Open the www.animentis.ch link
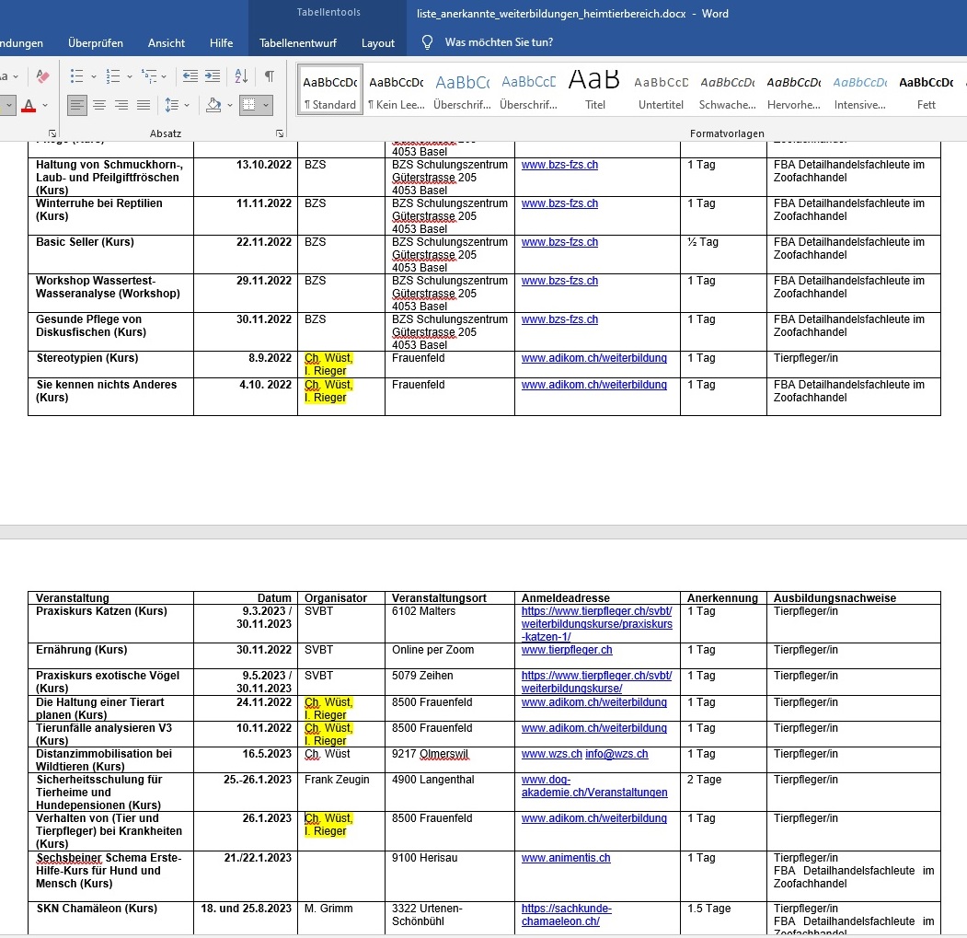Screen dimensions: 967x938 (x=566, y=858)
